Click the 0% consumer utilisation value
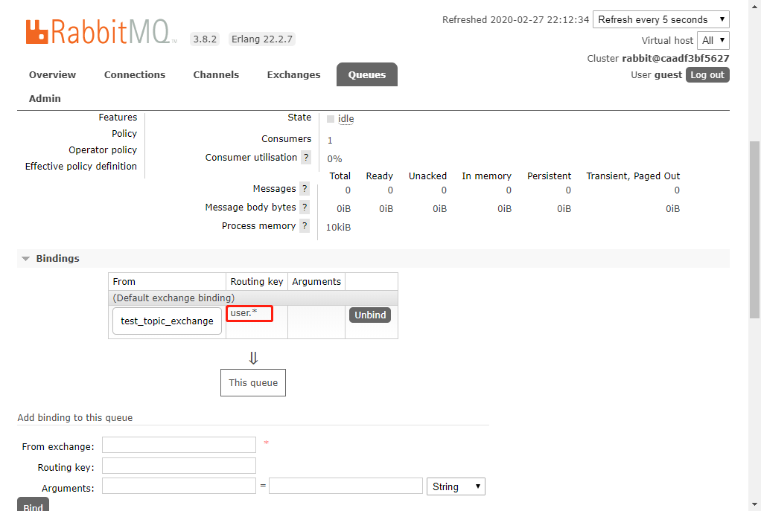Viewport: 761px width, 511px height. (334, 159)
